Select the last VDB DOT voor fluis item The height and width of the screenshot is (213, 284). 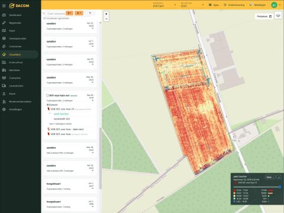pos(60,134)
